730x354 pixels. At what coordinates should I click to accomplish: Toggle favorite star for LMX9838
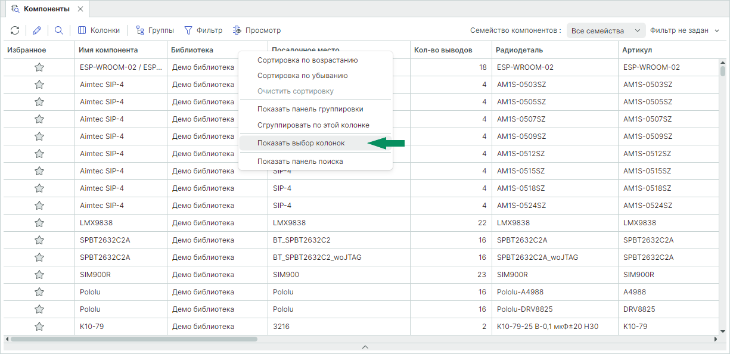(x=39, y=223)
